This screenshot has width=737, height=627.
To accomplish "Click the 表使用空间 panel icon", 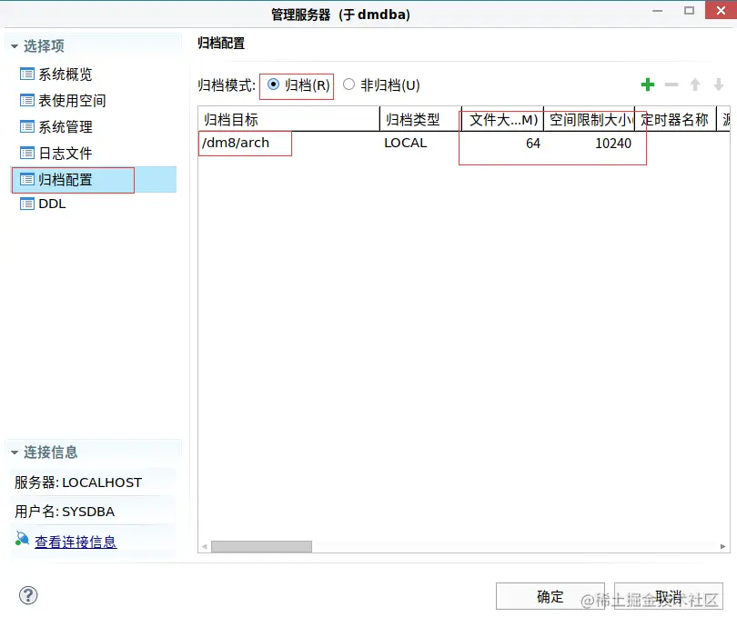I will (x=26, y=100).
